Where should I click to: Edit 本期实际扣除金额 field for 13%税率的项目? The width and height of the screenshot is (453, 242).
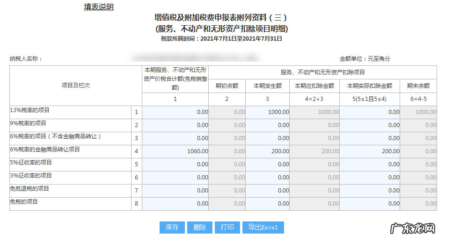point(370,112)
